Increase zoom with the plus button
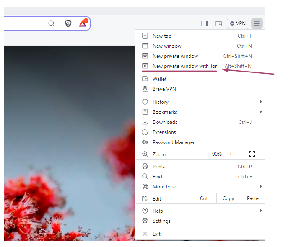Screen dimensions: 288x247 click(x=231, y=154)
